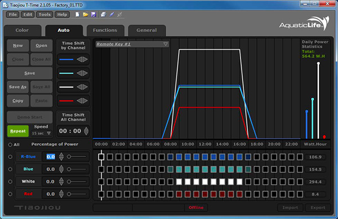Shift Red channel right in time

(x=85, y=101)
